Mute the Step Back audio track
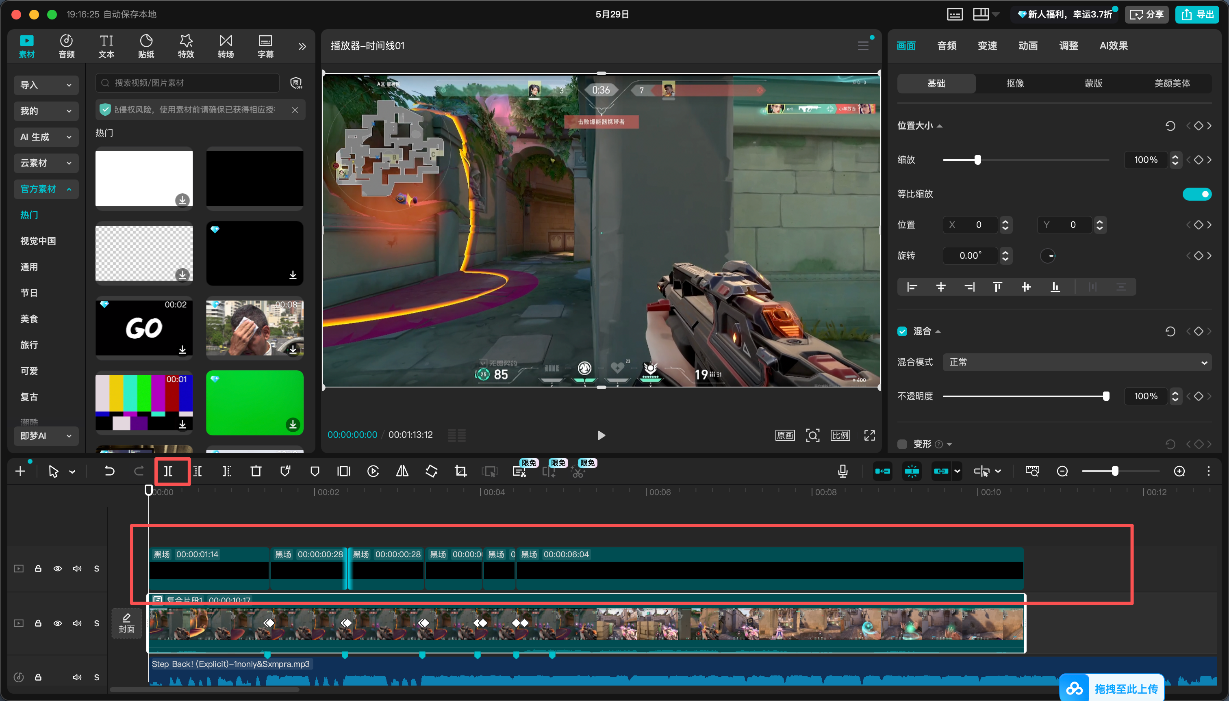The height and width of the screenshot is (701, 1229). point(77,677)
